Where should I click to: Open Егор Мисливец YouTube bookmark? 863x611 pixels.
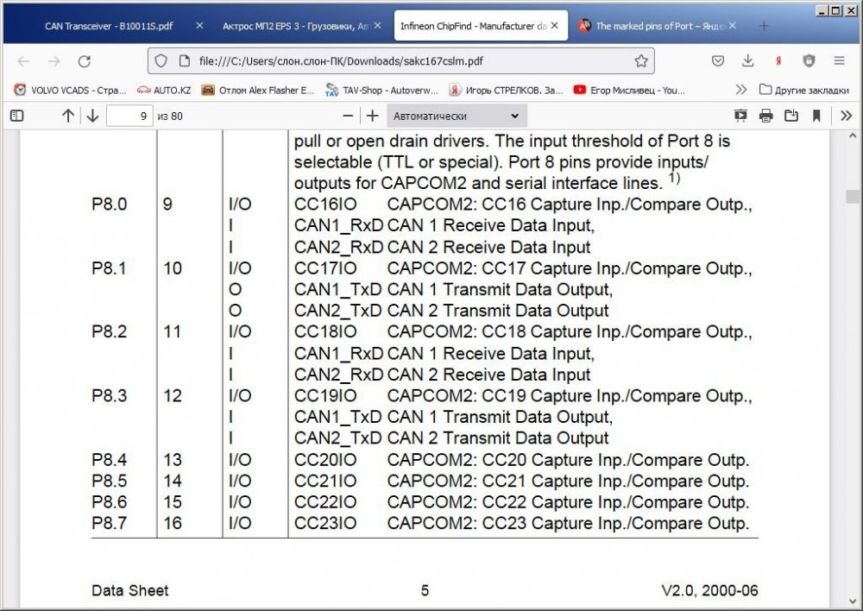629,90
